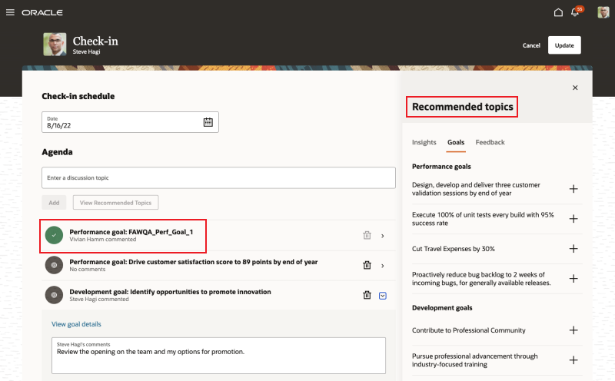Switch to the Goals tab
Viewport: 615px width, 381px height.
[456, 142]
